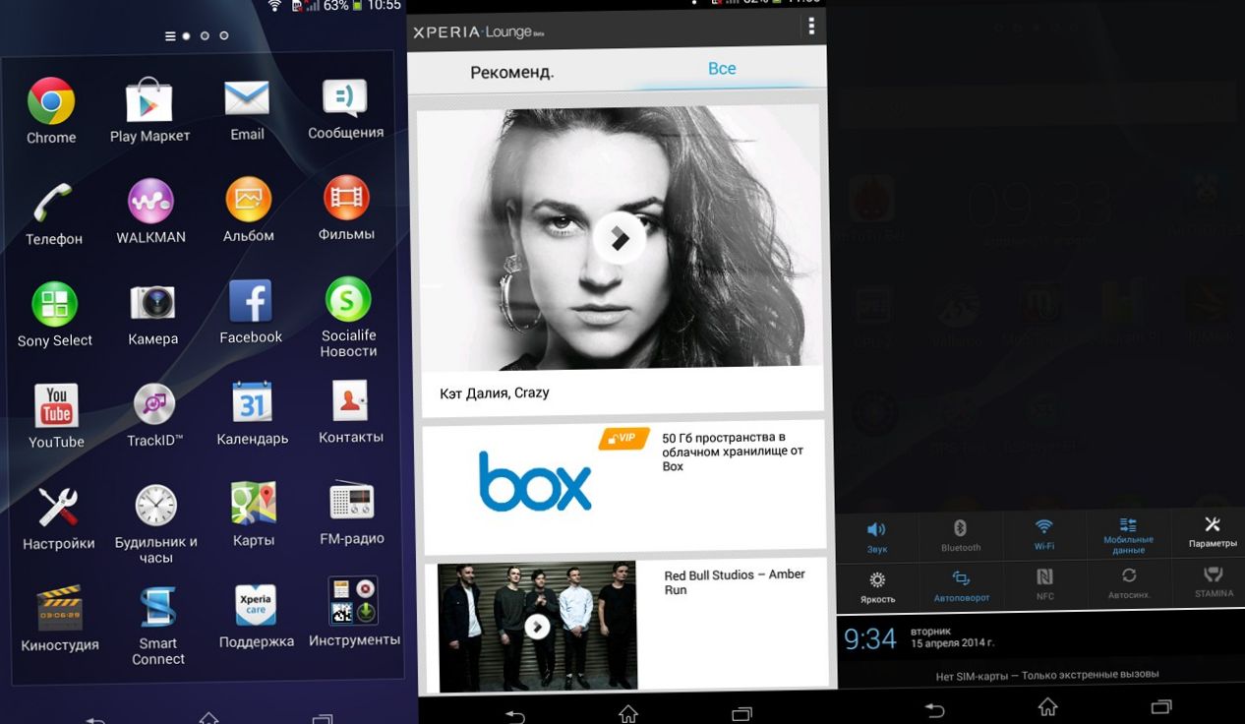The width and height of the screenshot is (1245, 724).
Task: Open the TrackID app
Action: [154, 404]
